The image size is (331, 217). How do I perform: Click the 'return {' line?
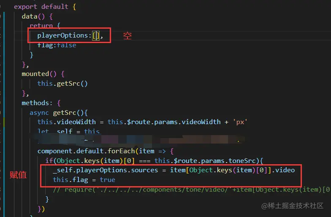[x=45, y=26]
